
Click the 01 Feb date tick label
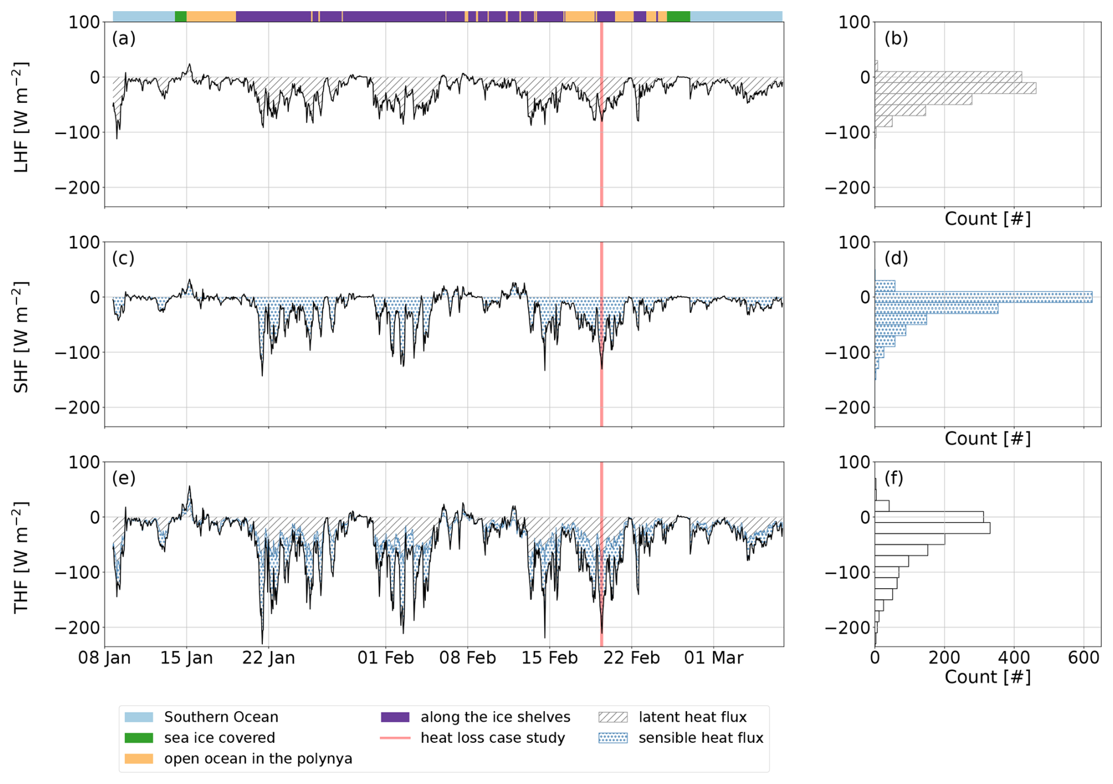385,658
